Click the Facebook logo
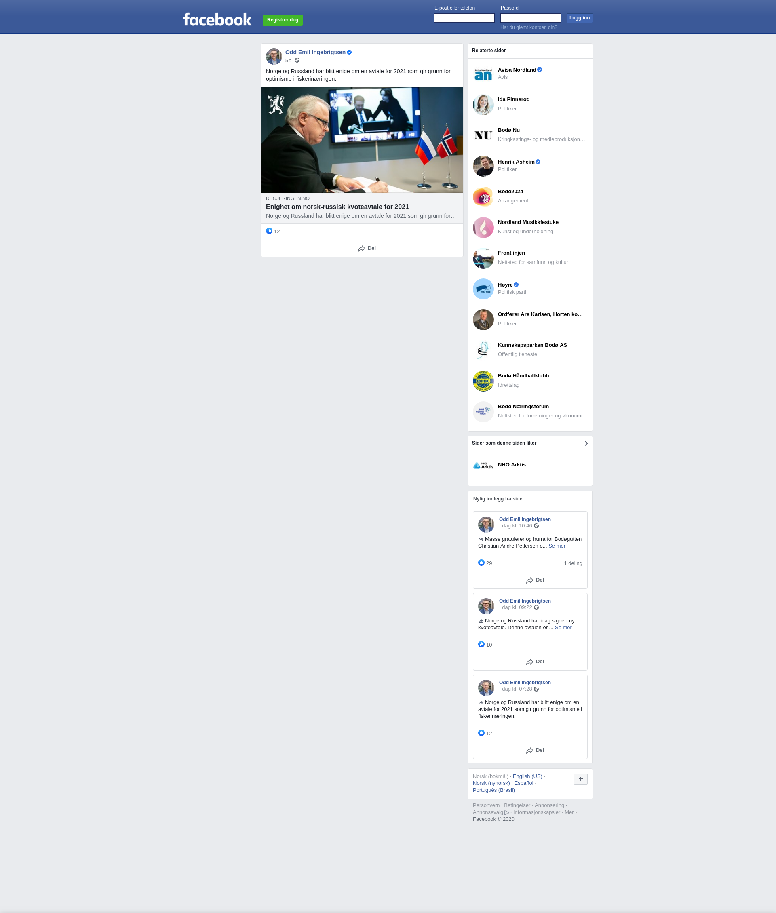 click(x=217, y=19)
